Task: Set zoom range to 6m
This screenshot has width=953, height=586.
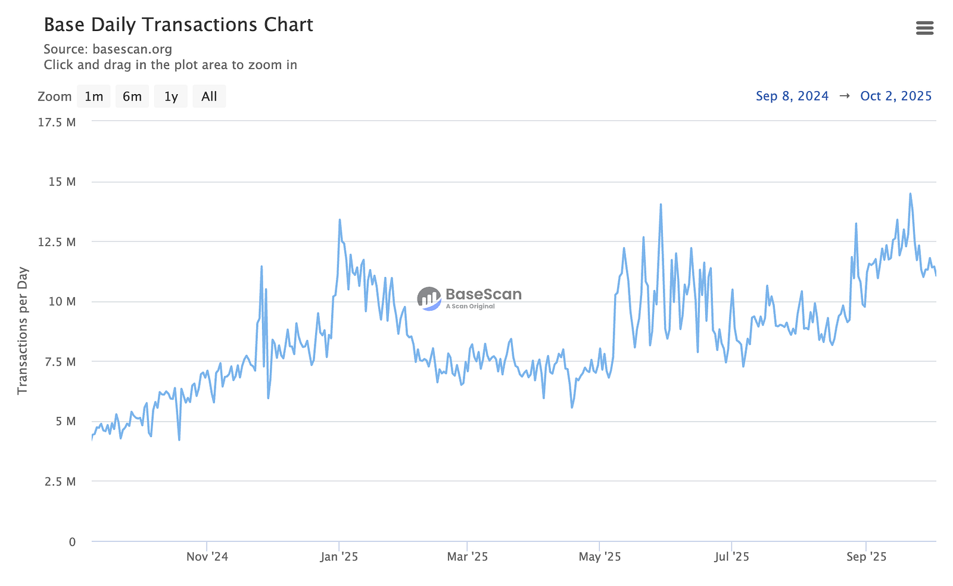Action: [x=132, y=96]
